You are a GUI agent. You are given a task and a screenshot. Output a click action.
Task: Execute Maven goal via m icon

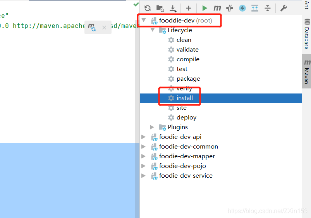point(217,8)
